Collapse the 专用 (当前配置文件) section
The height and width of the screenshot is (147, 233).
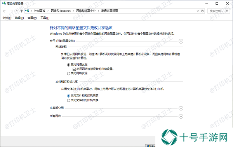pyautogui.click(x=181, y=41)
